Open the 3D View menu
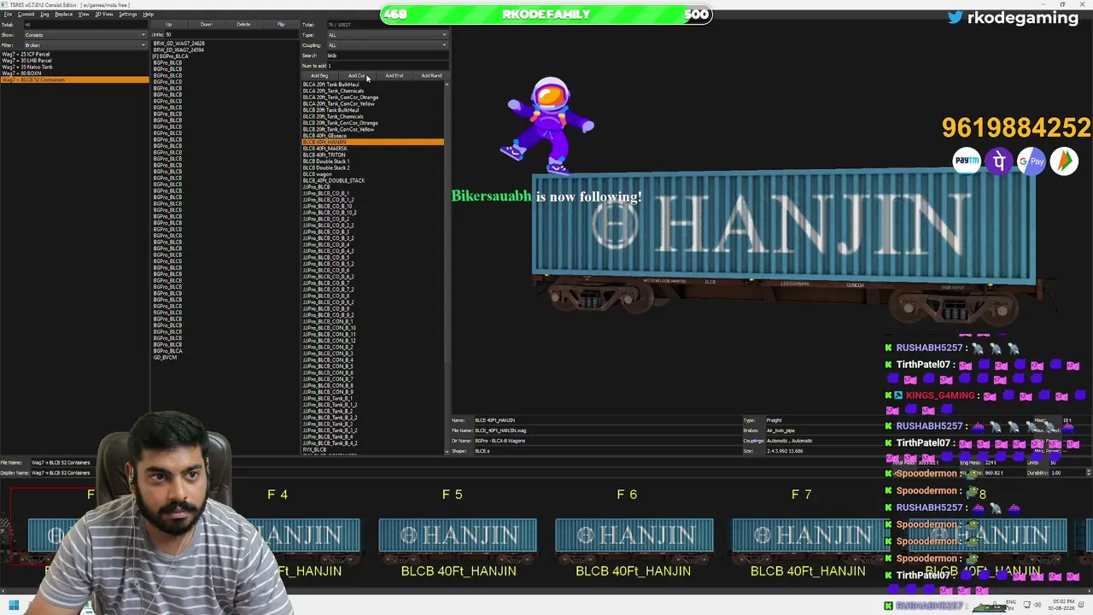This screenshot has height=615, width=1093. click(x=103, y=15)
